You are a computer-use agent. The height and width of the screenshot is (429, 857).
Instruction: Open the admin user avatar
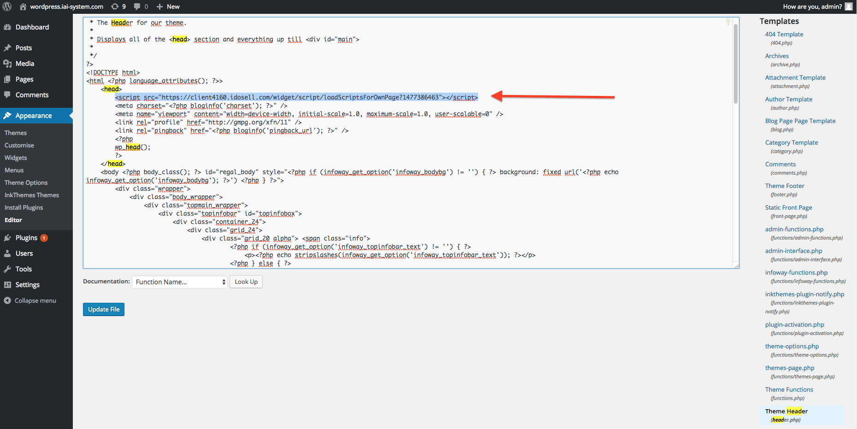[849, 6]
